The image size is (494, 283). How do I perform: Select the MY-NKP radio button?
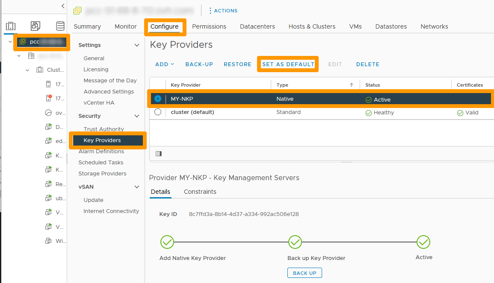pyautogui.click(x=158, y=99)
